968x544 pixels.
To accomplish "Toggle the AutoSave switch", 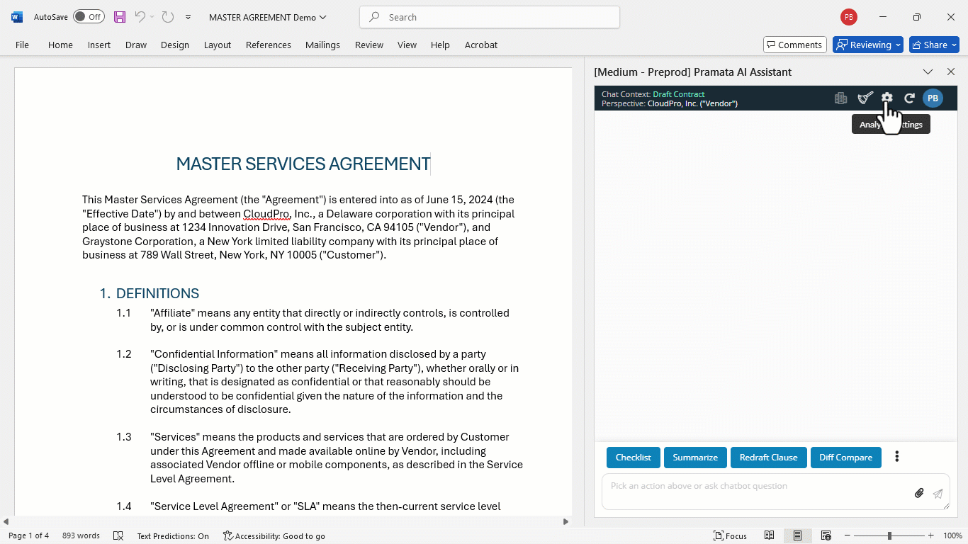I will coord(89,17).
